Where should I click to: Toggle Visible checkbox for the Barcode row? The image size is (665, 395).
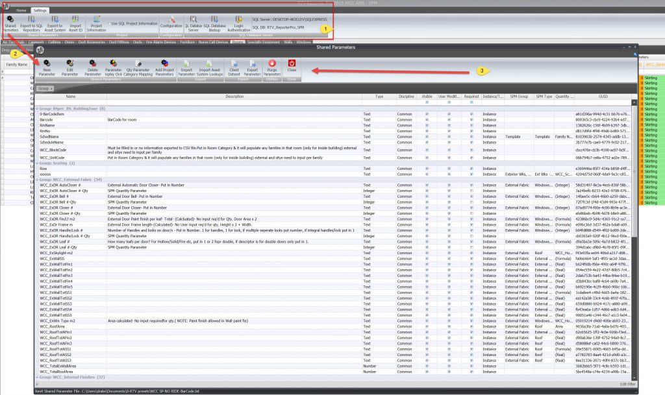[427, 119]
